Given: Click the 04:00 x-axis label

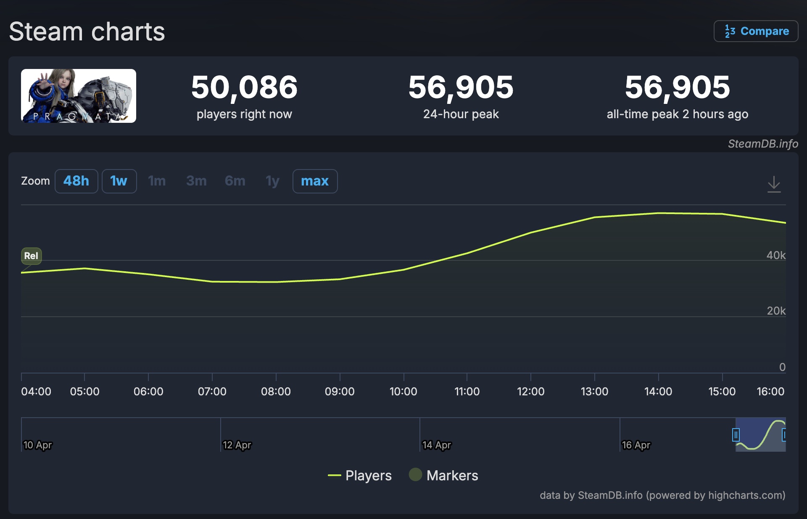Looking at the screenshot, I should click(x=36, y=392).
